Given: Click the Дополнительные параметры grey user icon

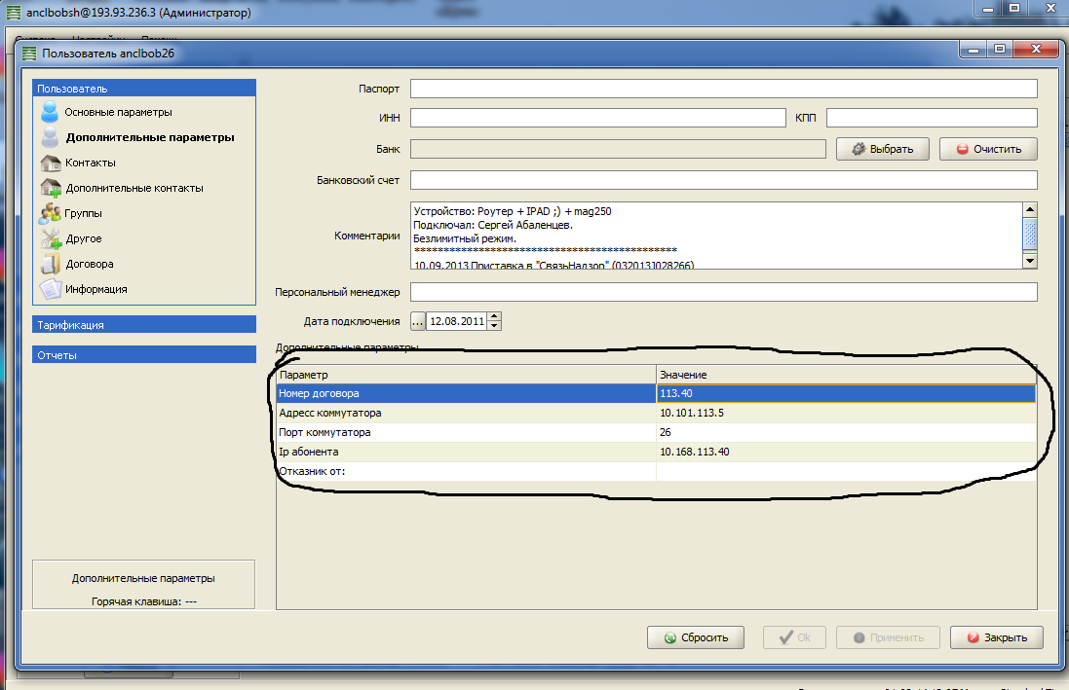Looking at the screenshot, I should [x=50, y=137].
